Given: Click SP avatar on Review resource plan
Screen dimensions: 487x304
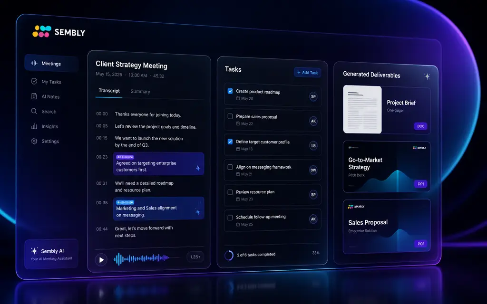Looking at the screenshot, I should [x=313, y=194].
